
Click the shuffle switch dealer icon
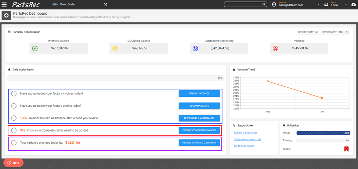(105, 4)
